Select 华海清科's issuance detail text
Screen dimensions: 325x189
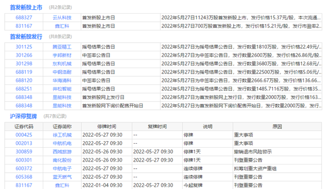pos(241,80)
